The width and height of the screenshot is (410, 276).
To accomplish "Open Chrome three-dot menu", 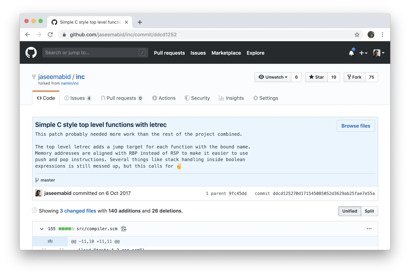I will (382, 34).
